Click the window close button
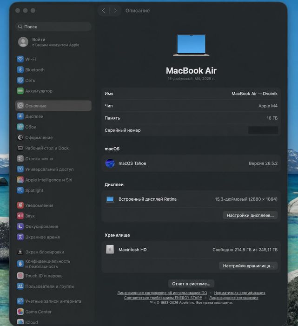The width and height of the screenshot is (298, 326). [x=18, y=10]
